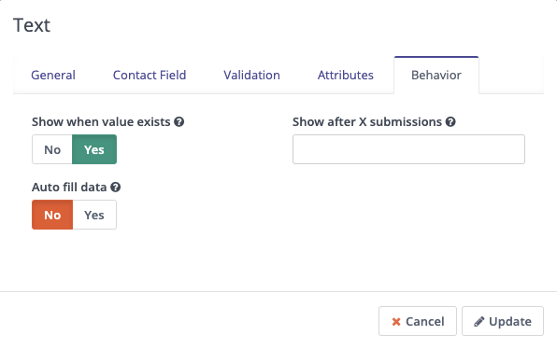Open help icon beside Show after X submissions
This screenshot has width=557, height=349.
pyautogui.click(x=450, y=122)
